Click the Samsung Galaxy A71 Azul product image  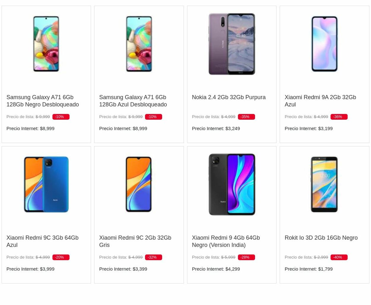[x=139, y=44]
